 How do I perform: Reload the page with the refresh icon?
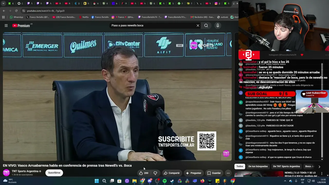coord(16,11)
